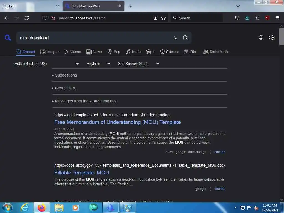Viewport: 284px width, 213px height.
Task: Open Free Memorandum of Understanding (MOU) Template link
Action: [117, 122]
